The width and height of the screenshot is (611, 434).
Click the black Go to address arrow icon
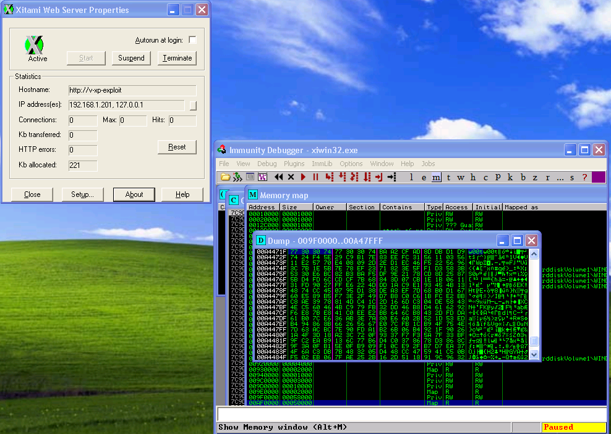click(x=391, y=177)
